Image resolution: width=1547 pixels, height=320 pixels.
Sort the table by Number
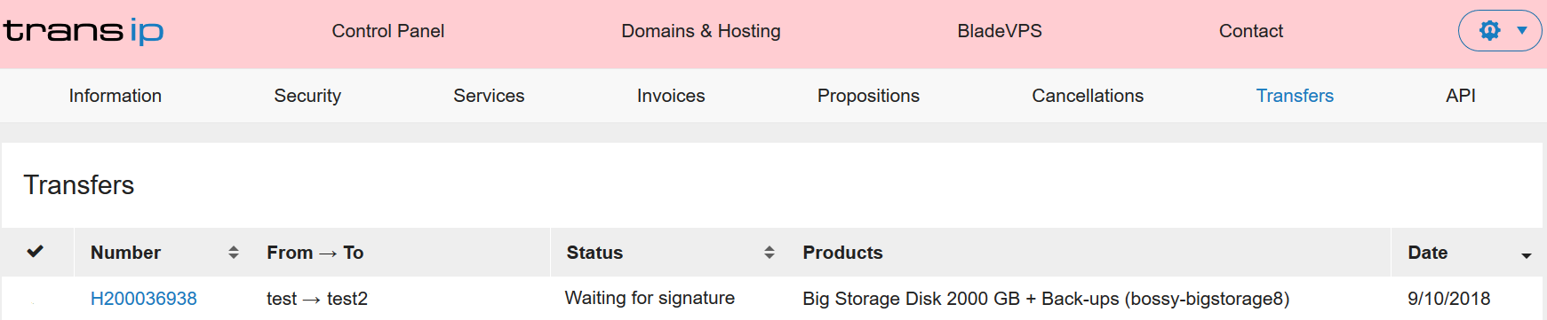pyautogui.click(x=234, y=253)
